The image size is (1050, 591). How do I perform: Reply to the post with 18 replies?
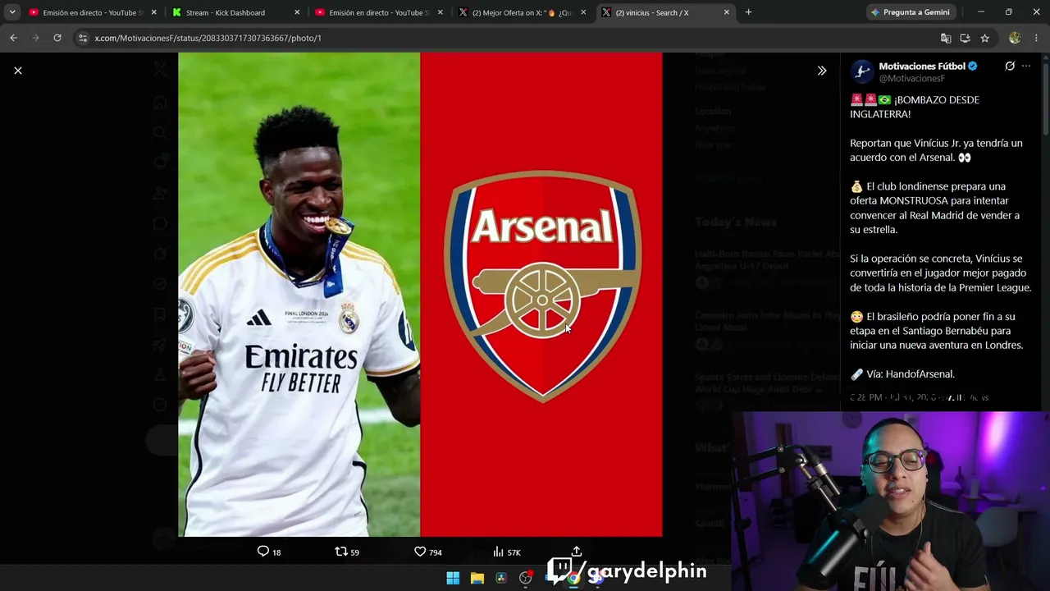pyautogui.click(x=269, y=552)
